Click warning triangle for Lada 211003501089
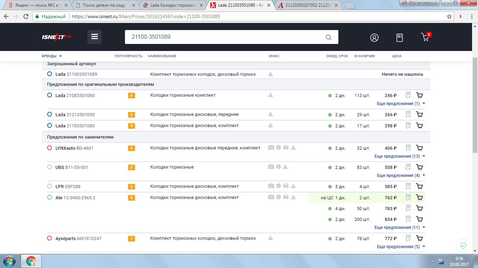This screenshot has width=478, height=268. pos(270,74)
